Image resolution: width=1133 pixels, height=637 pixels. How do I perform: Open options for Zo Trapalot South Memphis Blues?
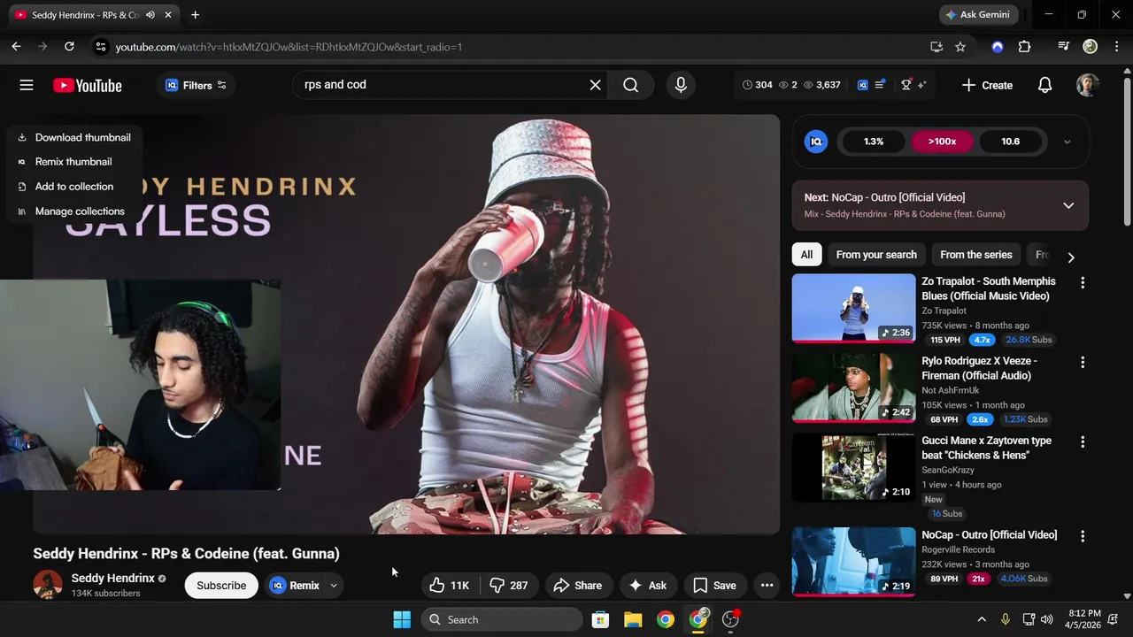(x=1082, y=282)
